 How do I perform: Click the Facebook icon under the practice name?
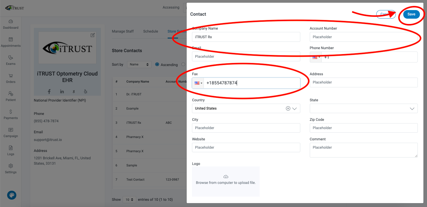tap(49, 92)
